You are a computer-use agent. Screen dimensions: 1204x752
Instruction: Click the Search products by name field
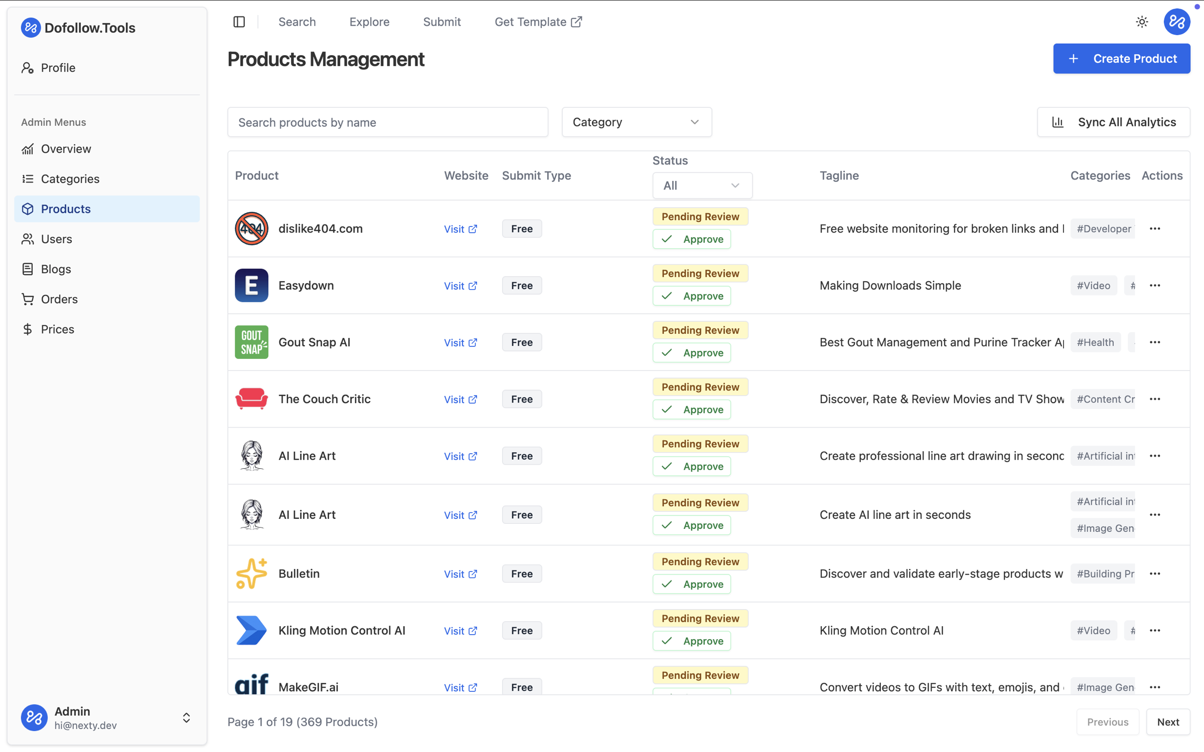point(387,122)
